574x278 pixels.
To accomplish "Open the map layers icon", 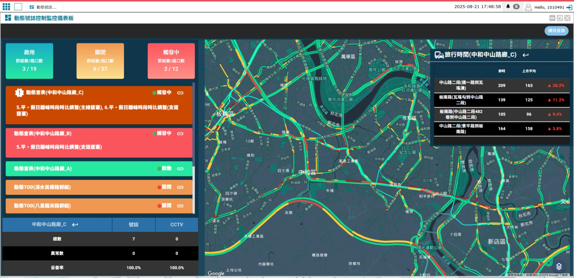I will (559, 266).
